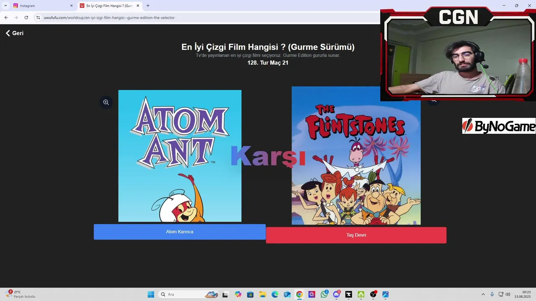Click the microphone tray icon
536x301 pixels.
pos(492,294)
